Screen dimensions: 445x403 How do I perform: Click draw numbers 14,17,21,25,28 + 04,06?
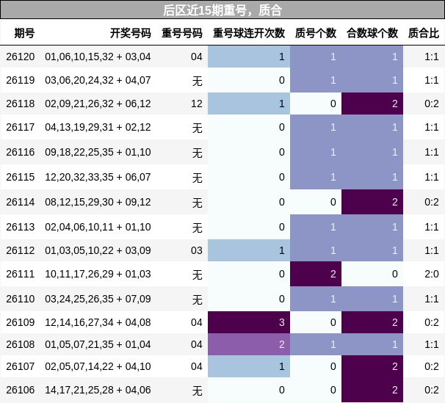click(98, 391)
